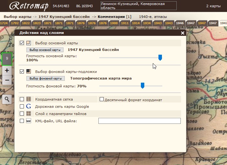Uncheck the main map selection checkbox
The height and width of the screenshot is (165, 227).
22,43
